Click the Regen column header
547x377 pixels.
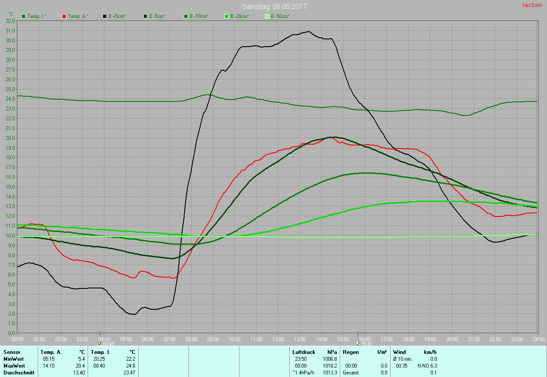351,352
